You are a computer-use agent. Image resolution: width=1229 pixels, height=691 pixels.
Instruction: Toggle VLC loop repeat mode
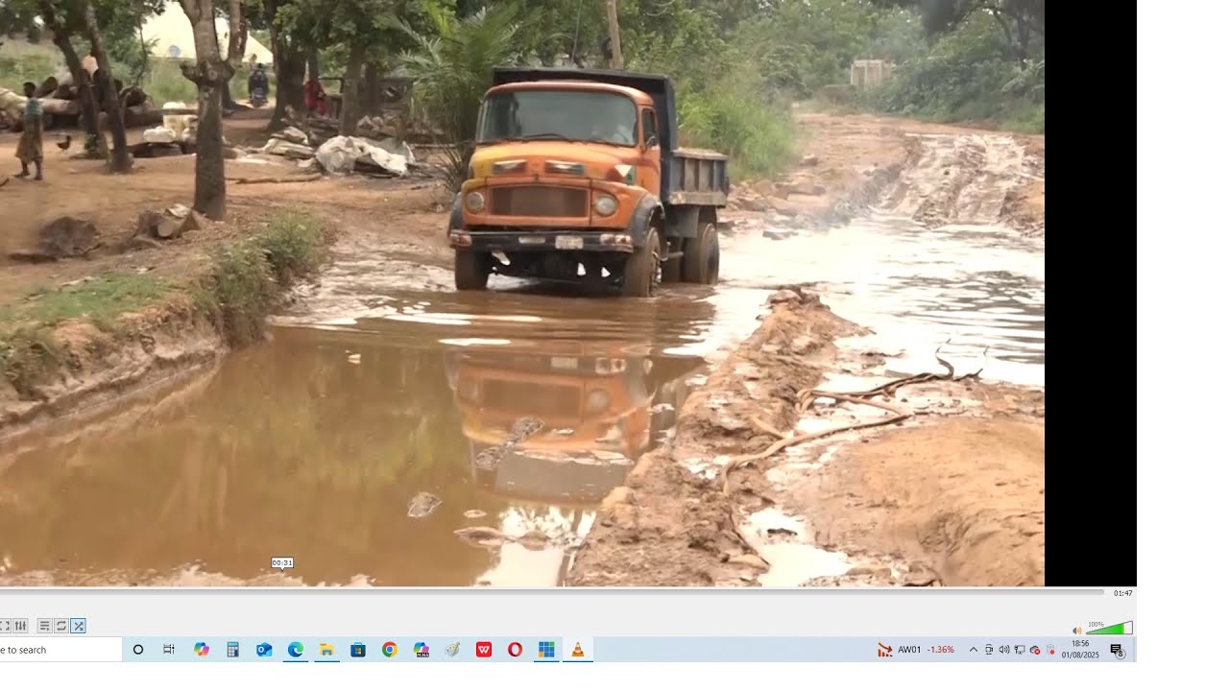(61, 626)
